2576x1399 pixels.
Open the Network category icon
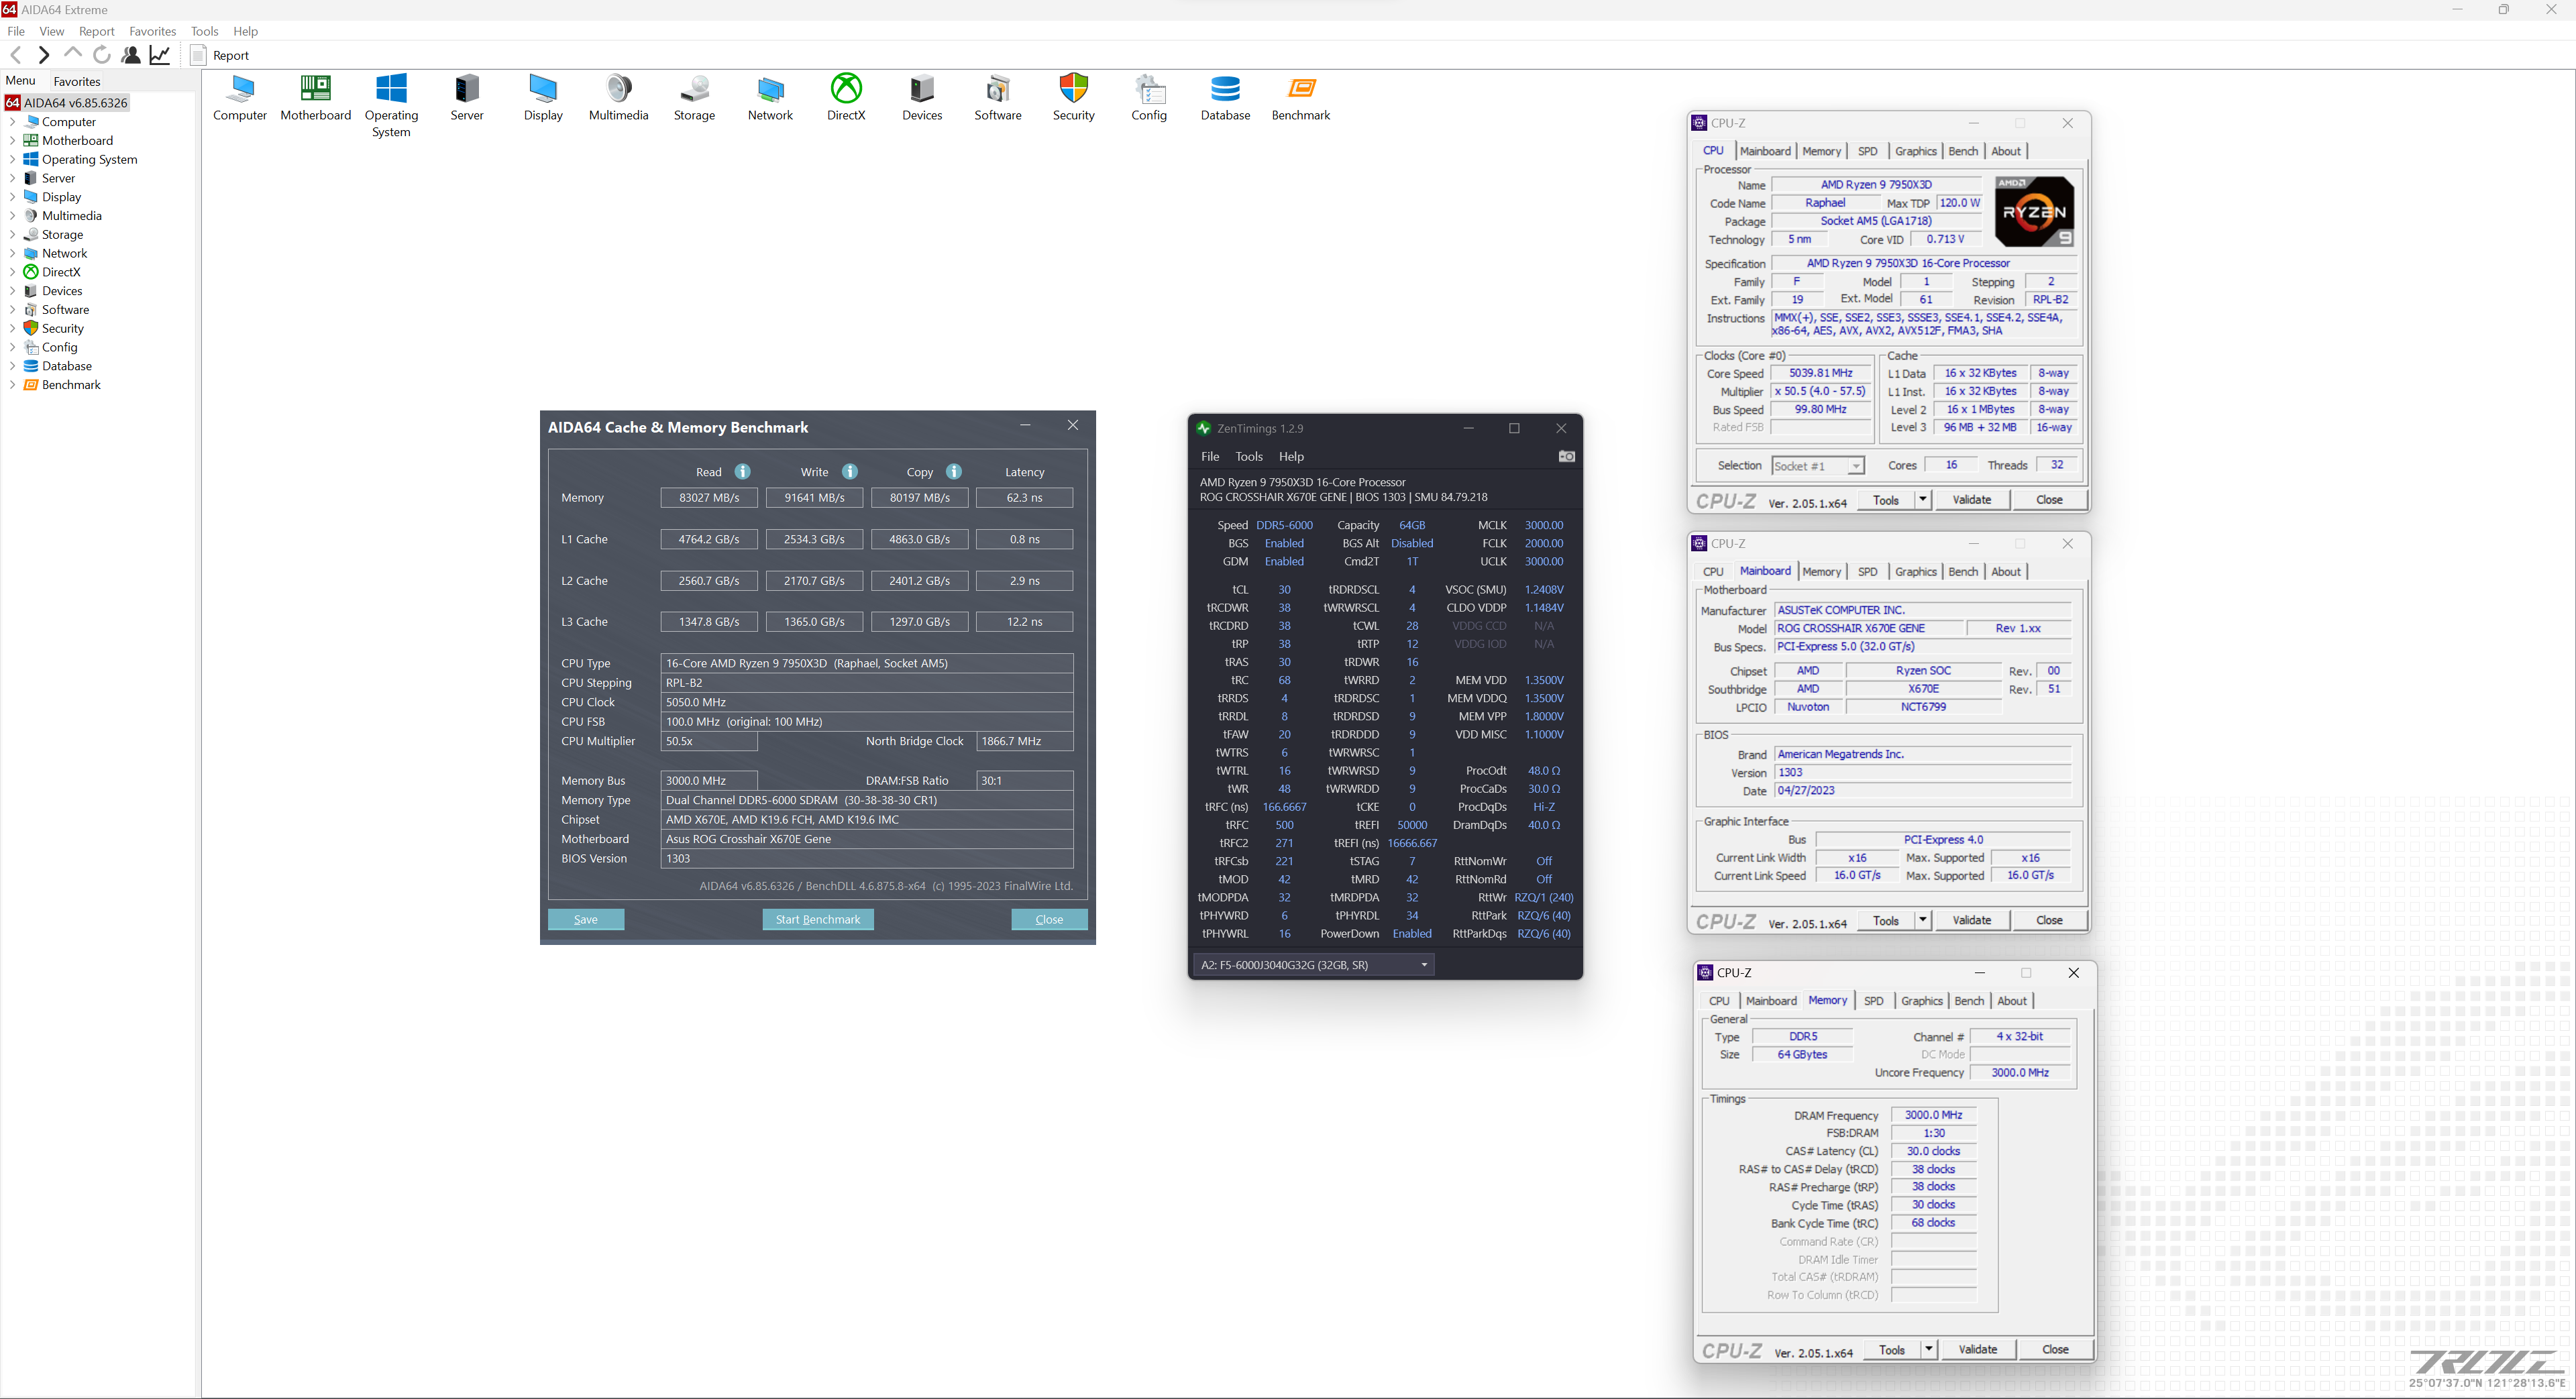[x=770, y=98]
